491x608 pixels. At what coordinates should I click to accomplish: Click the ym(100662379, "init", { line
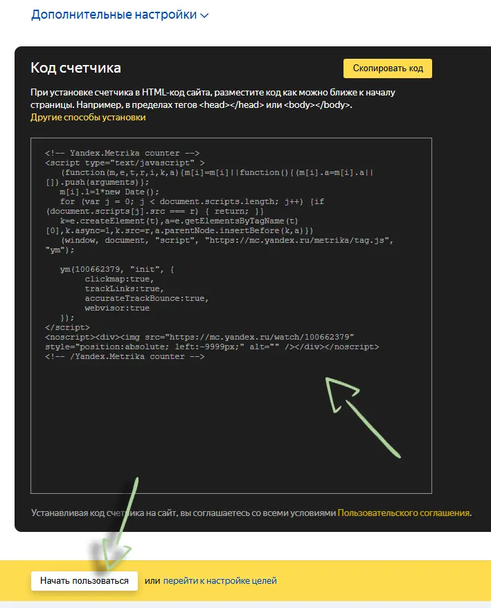(x=117, y=269)
